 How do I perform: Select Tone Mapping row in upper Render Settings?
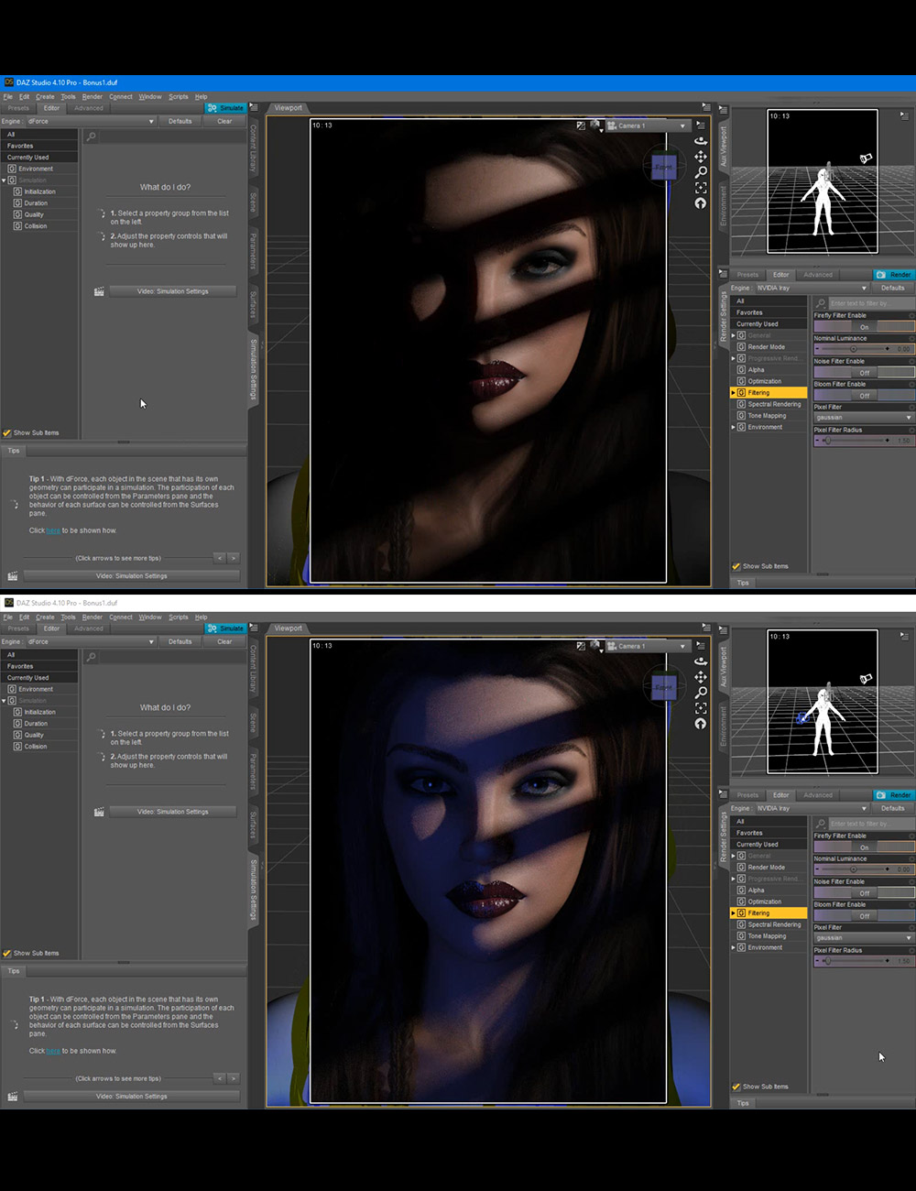click(x=769, y=416)
